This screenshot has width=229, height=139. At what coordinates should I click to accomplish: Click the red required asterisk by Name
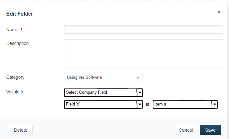(x=21, y=30)
